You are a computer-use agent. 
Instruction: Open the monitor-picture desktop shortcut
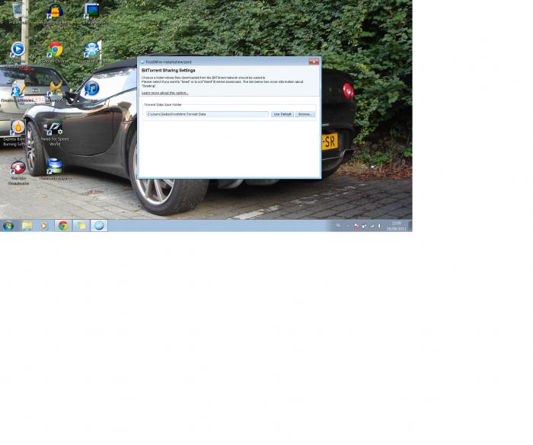tap(91, 11)
